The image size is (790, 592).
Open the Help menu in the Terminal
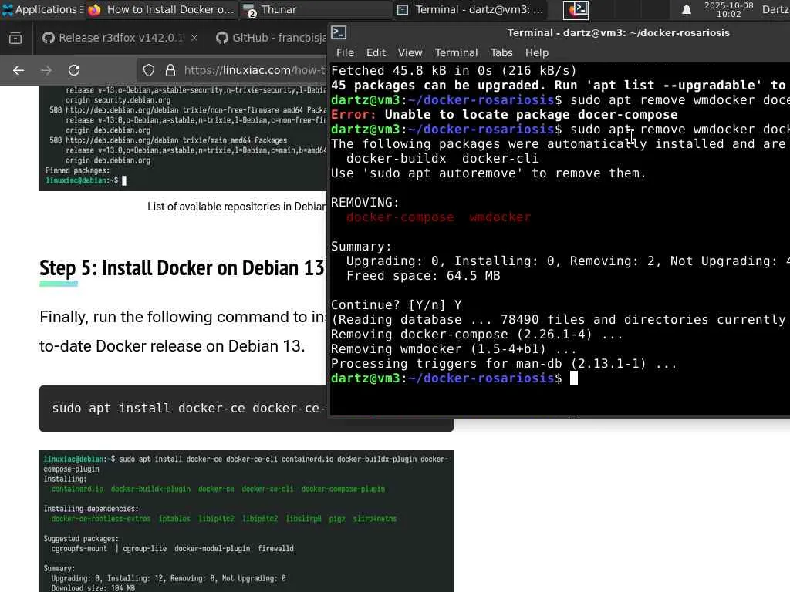pos(537,53)
